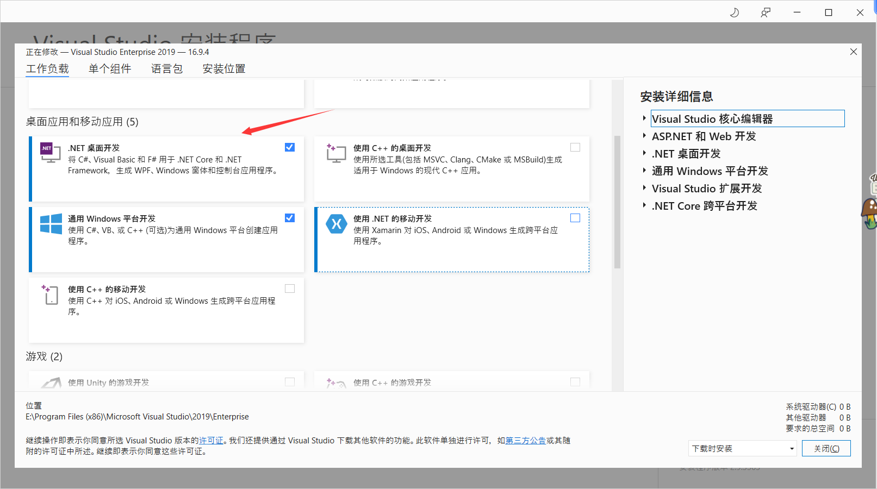Expand Visual Studio 核心编辑器 details
The image size is (877, 489).
click(644, 118)
